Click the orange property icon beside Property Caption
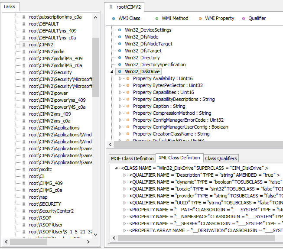The height and width of the screenshot is (249, 283). click(127, 106)
